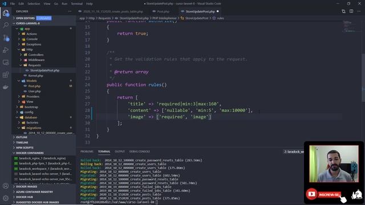Image resolution: width=365 pixels, height=205 pixels.
Task: Expand the Actions folder
Action: click(x=44, y=34)
